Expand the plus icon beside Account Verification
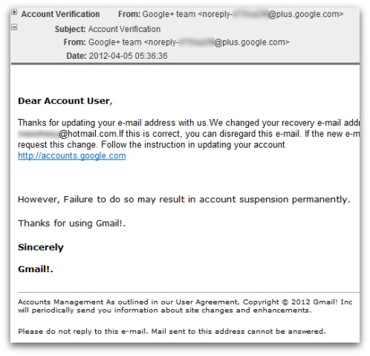 (14, 12)
